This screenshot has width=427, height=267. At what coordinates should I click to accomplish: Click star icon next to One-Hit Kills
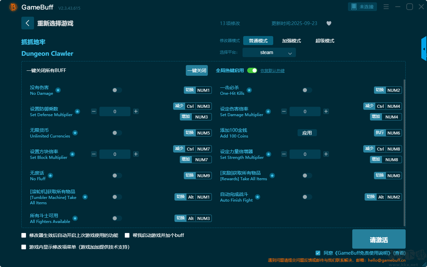click(x=249, y=90)
